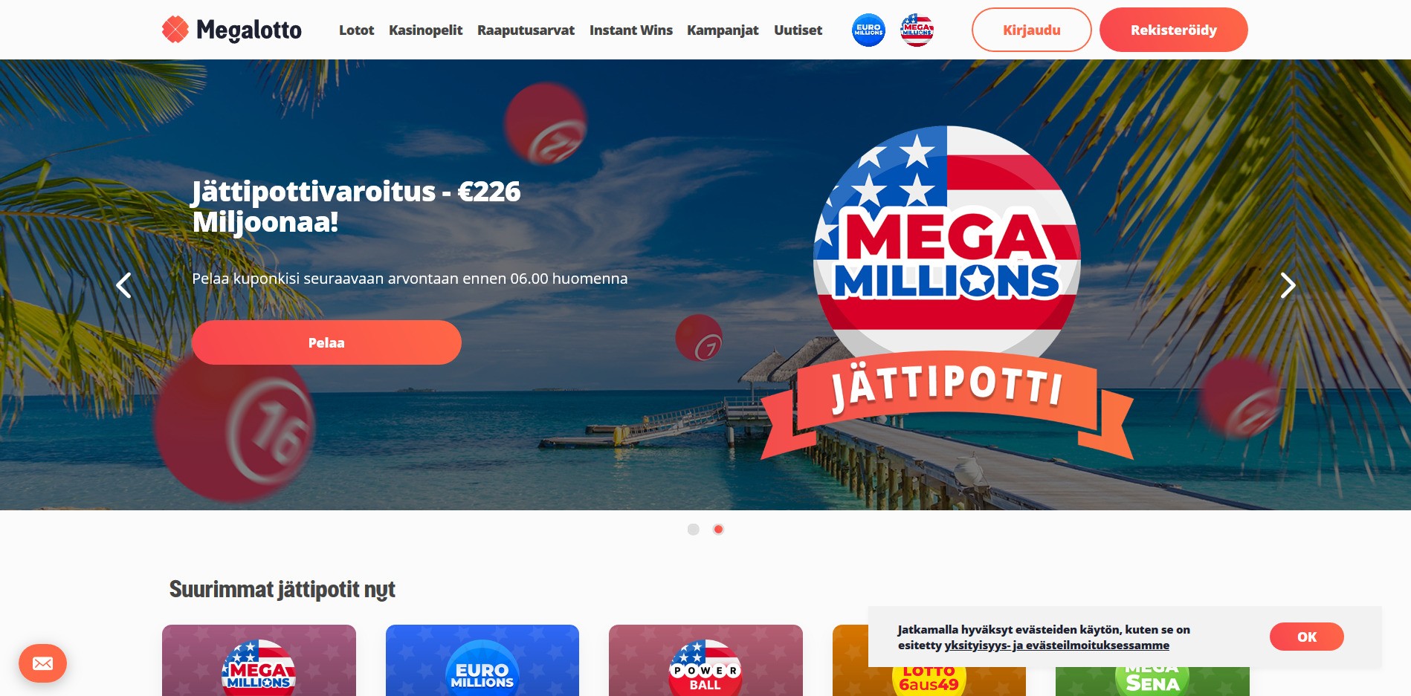This screenshot has height=696, width=1411.
Task: Select the EuroMillions jackpot card
Action: point(482,660)
